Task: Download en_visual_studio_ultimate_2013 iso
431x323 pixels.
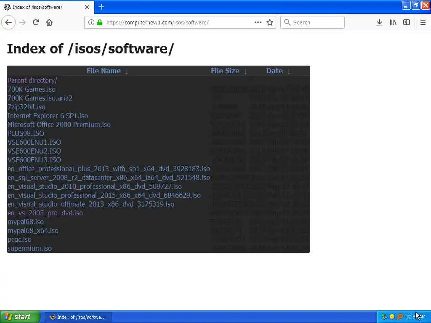Action: pyautogui.click(x=91, y=204)
